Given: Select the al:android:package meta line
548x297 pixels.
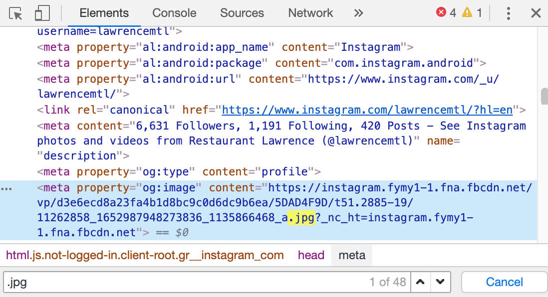Looking at the screenshot, I should click(x=262, y=63).
